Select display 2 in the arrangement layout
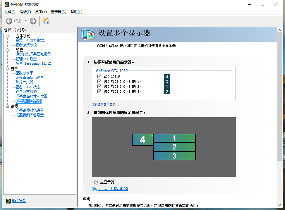The height and width of the screenshot is (210, 285). click(x=174, y=147)
